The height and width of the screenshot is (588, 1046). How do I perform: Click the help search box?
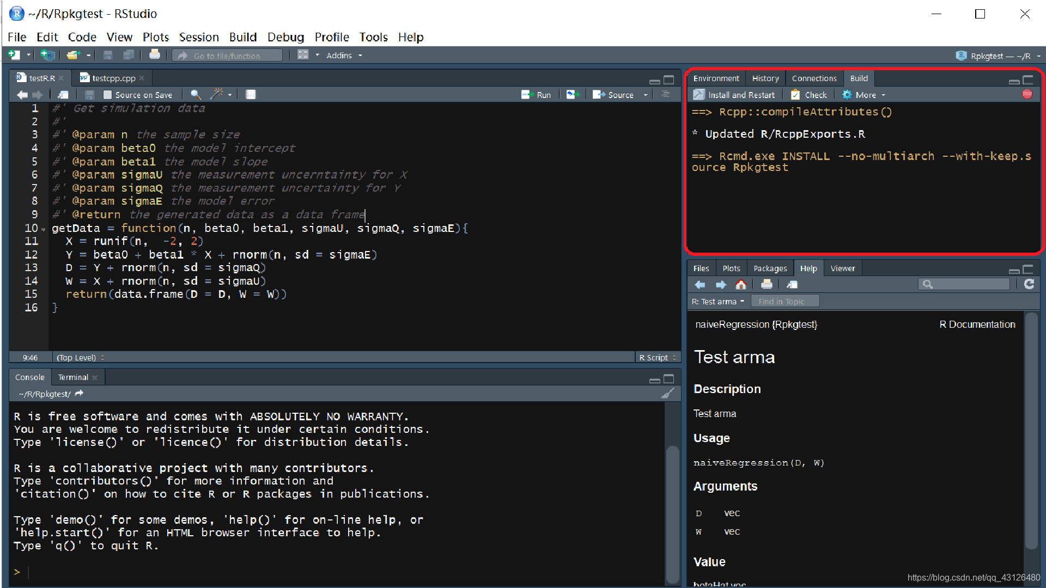pos(964,284)
